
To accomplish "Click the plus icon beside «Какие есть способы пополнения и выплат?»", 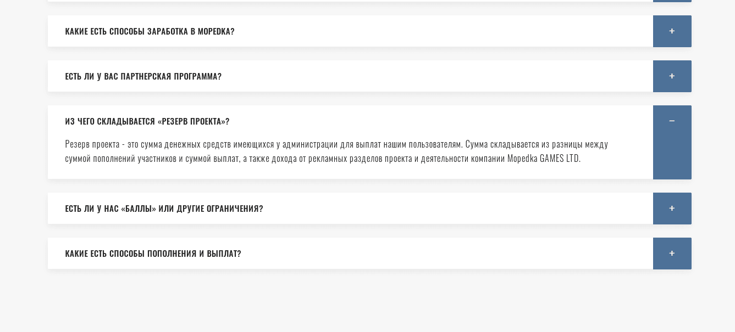I will pos(672,254).
